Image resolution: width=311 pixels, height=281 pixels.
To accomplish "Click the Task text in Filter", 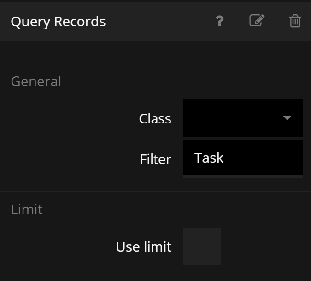I will pos(209,158).
